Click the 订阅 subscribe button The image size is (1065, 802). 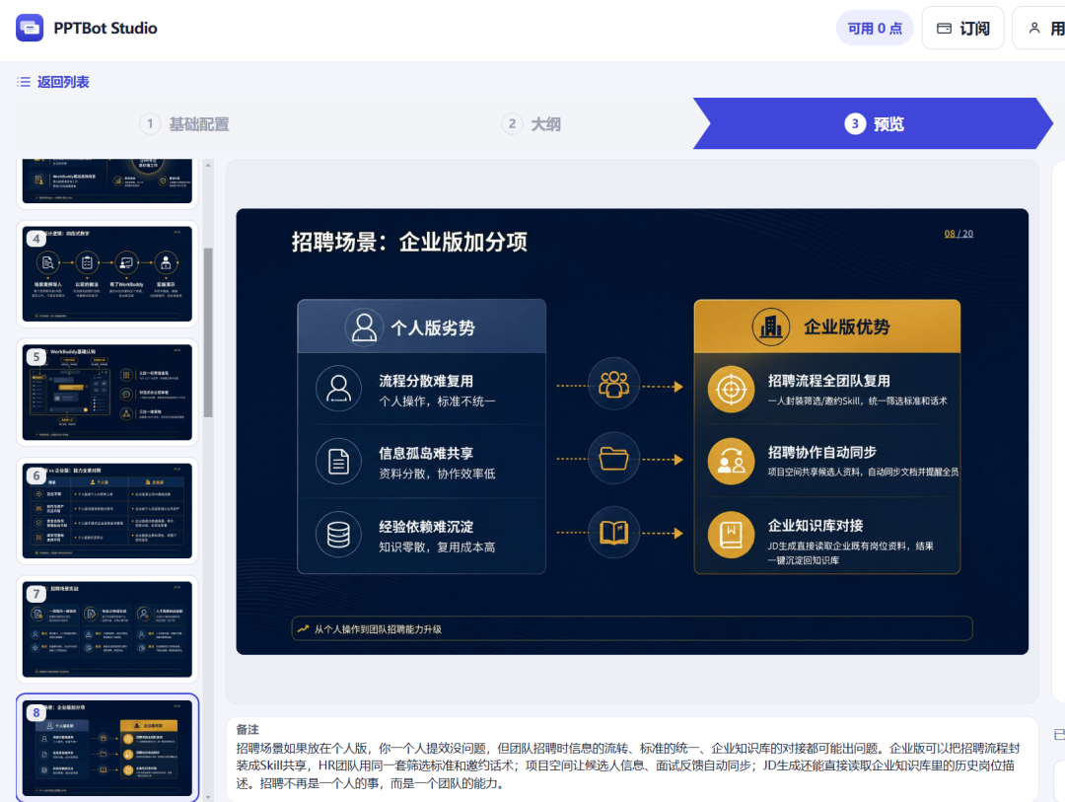click(962, 28)
